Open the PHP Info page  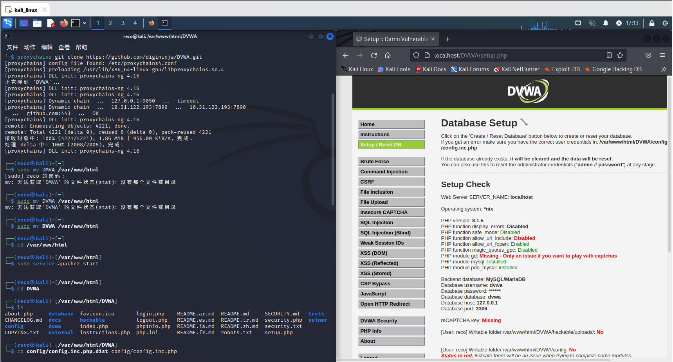click(392, 331)
